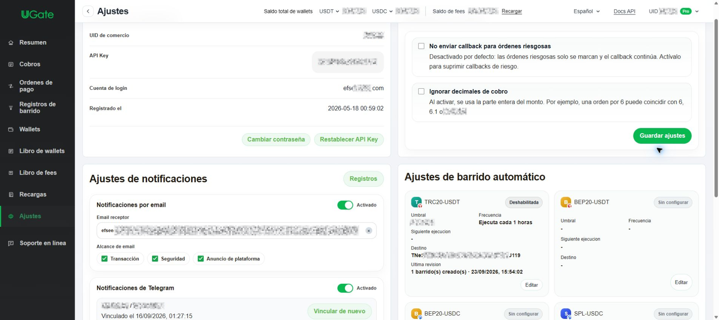Image resolution: width=719 pixels, height=320 pixels.
Task: Uncheck the Seguridad email scope
Action: coord(155,259)
